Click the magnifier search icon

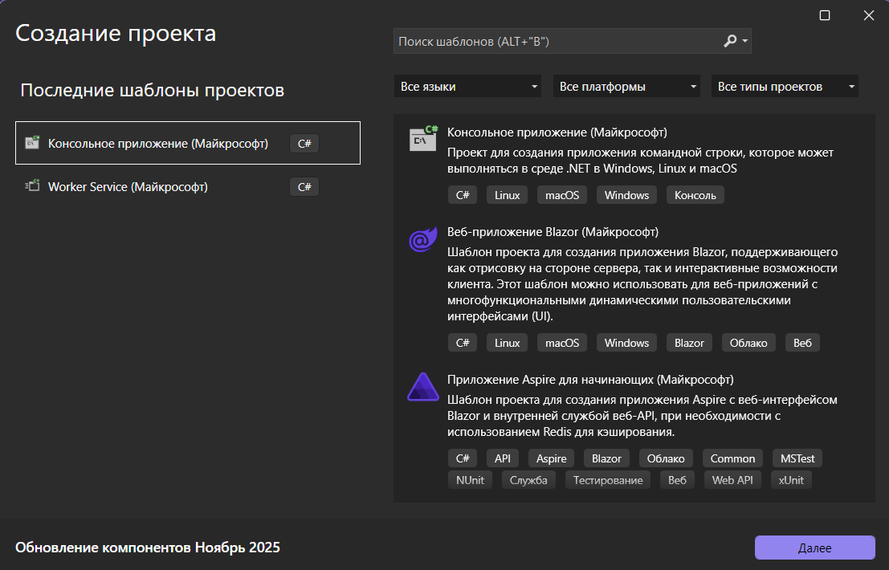coord(729,41)
